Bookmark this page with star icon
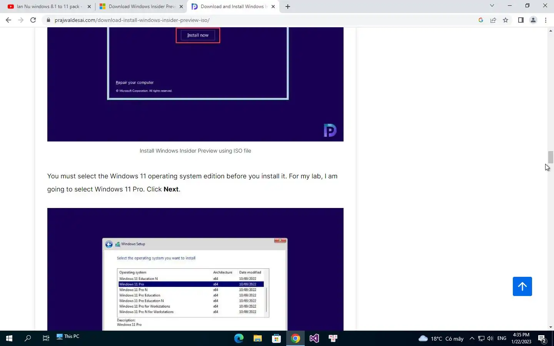Viewport: 554px width, 346px height. coord(506,20)
